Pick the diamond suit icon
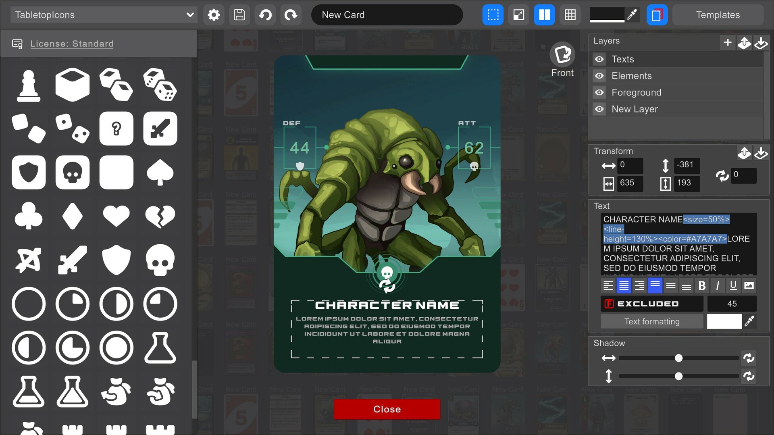 tap(73, 216)
